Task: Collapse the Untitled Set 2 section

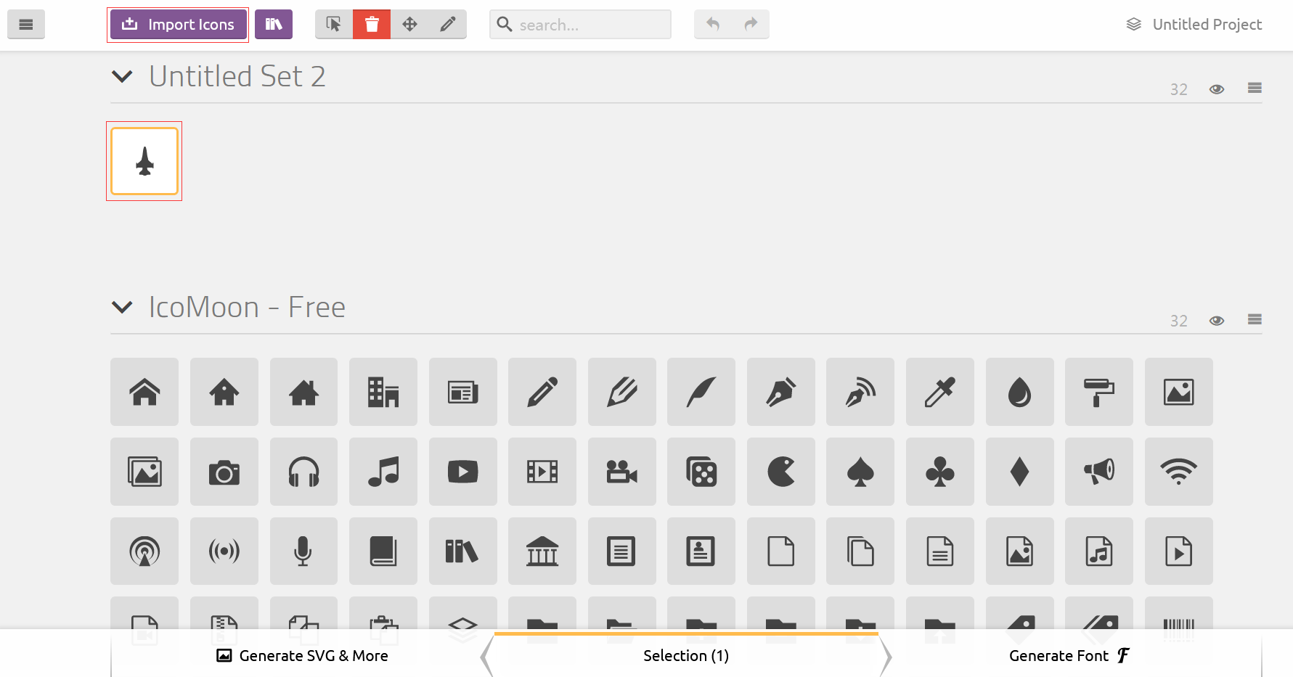Action: pyautogui.click(x=122, y=76)
